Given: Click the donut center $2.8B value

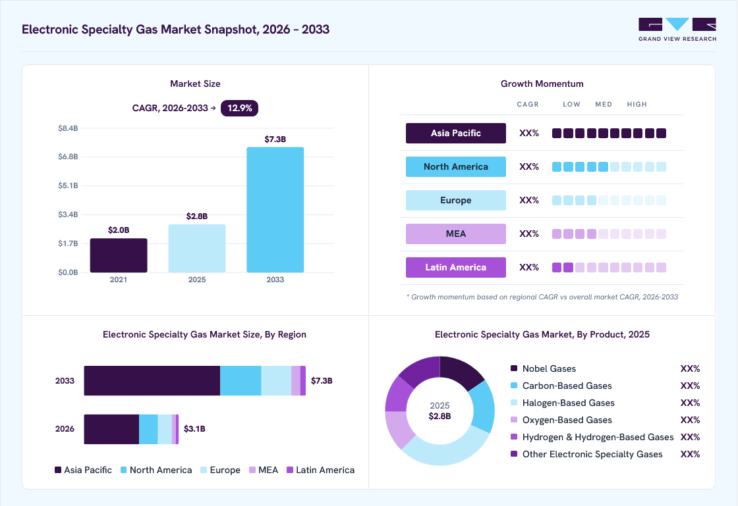Looking at the screenshot, I should [440, 417].
